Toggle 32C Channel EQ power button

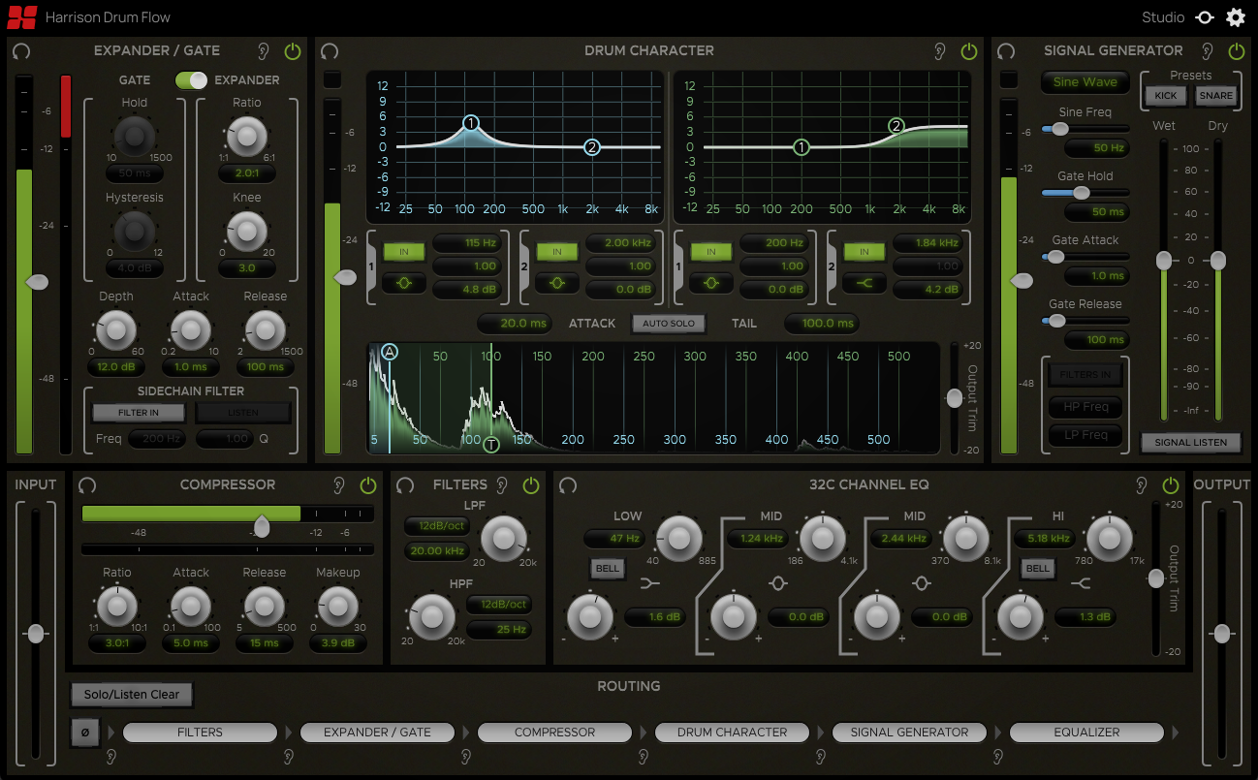pos(1171,485)
